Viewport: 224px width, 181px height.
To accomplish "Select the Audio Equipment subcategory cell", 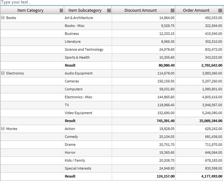I will 78,73.
